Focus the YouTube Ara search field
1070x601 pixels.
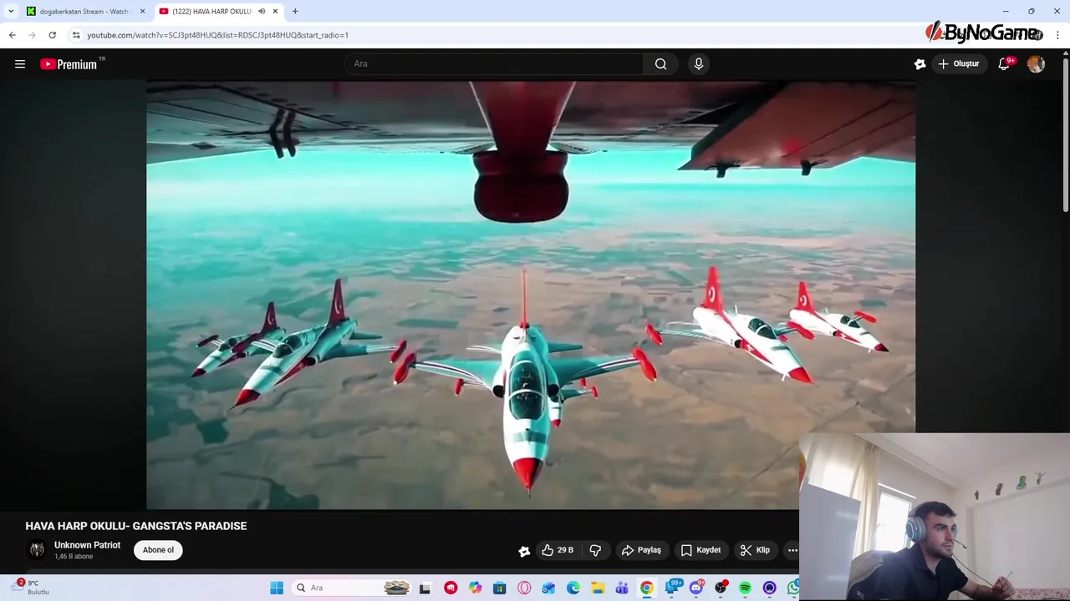tap(493, 63)
